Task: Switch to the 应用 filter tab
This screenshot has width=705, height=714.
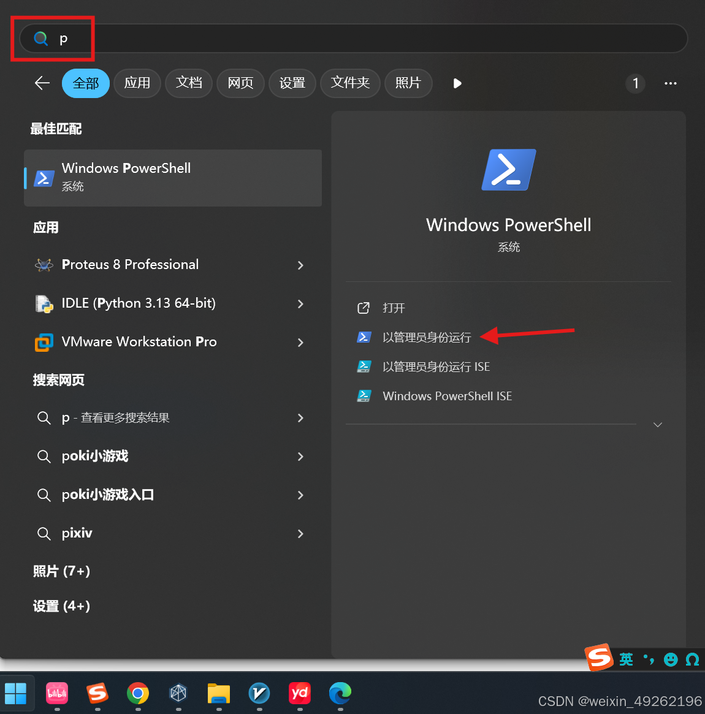Action: 137,83
